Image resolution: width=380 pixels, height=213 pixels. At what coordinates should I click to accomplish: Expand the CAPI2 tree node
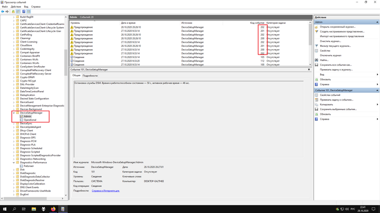point(14,21)
